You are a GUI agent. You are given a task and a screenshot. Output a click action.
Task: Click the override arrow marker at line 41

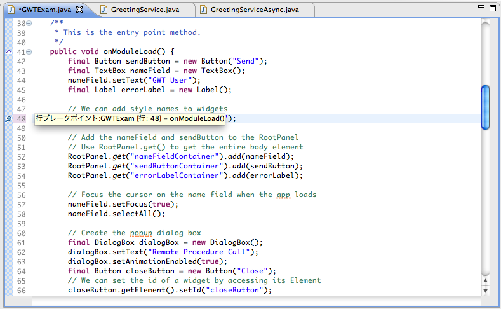point(8,52)
